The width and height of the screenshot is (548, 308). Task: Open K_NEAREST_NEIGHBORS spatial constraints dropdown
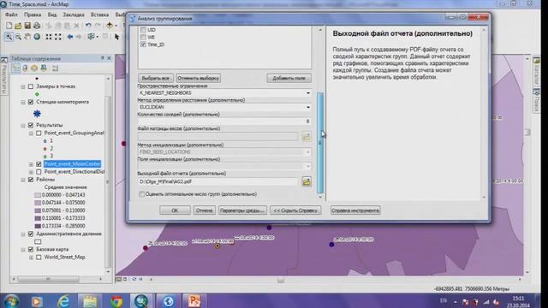pyautogui.click(x=308, y=93)
